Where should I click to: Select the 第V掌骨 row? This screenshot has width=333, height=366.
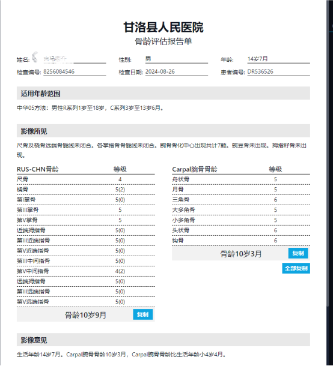tap(86, 220)
